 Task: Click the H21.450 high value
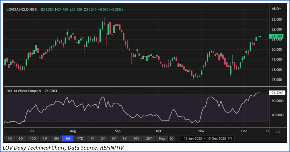pos(61,10)
